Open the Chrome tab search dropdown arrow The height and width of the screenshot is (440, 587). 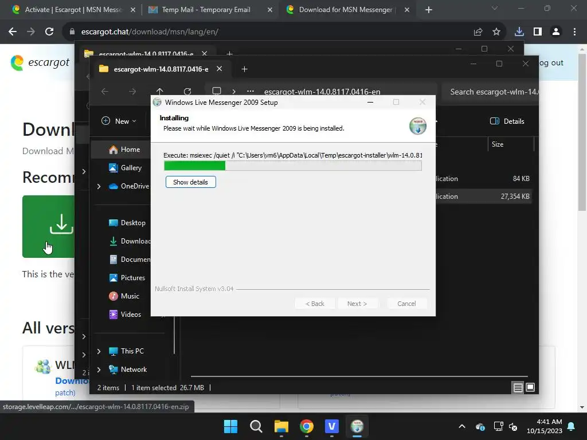click(x=495, y=8)
